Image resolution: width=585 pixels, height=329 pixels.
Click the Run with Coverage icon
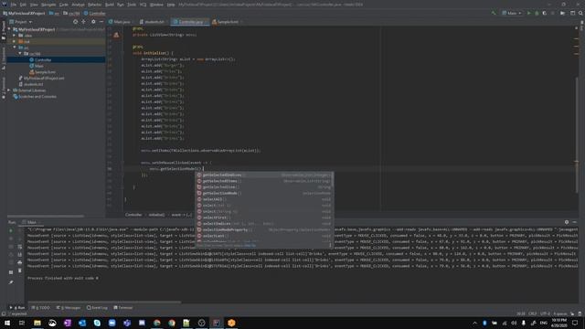pos(545,13)
